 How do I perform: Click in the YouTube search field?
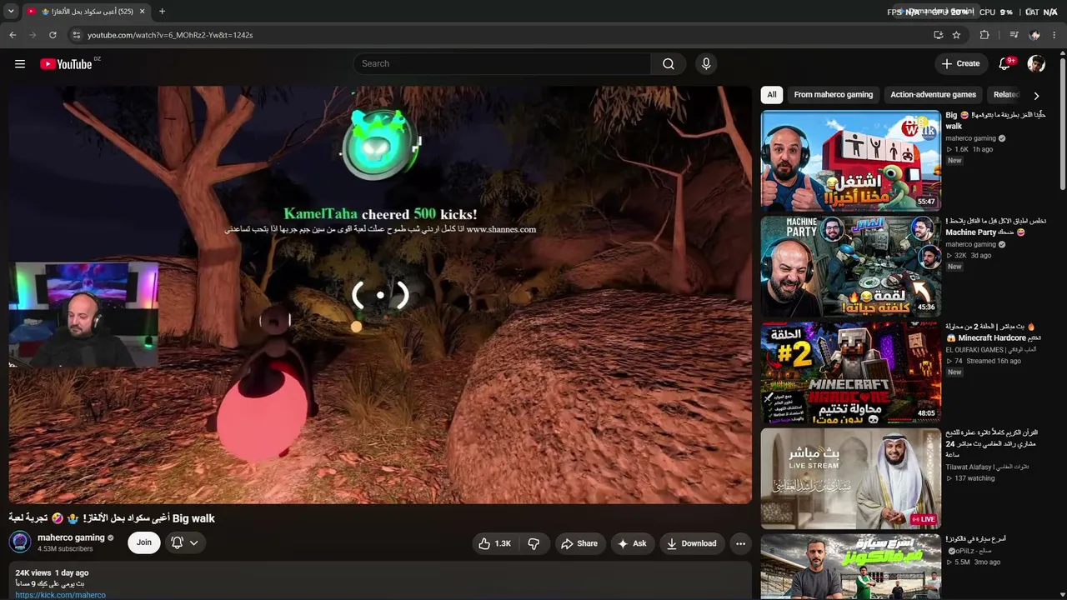[x=502, y=64]
